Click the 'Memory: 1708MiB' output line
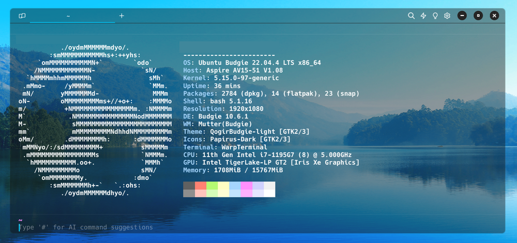The height and width of the screenshot is (243, 517). coord(233,170)
